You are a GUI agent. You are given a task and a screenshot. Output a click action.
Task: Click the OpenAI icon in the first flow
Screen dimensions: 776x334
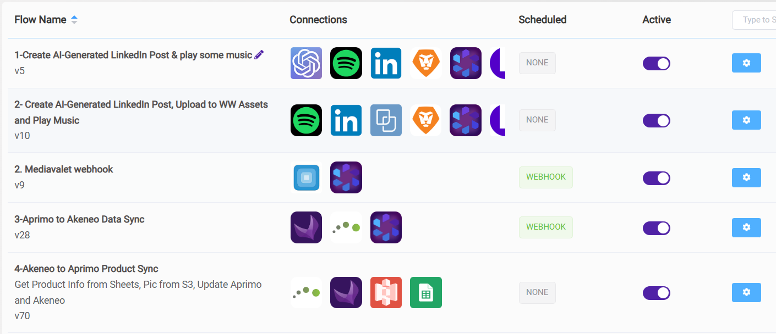click(306, 63)
